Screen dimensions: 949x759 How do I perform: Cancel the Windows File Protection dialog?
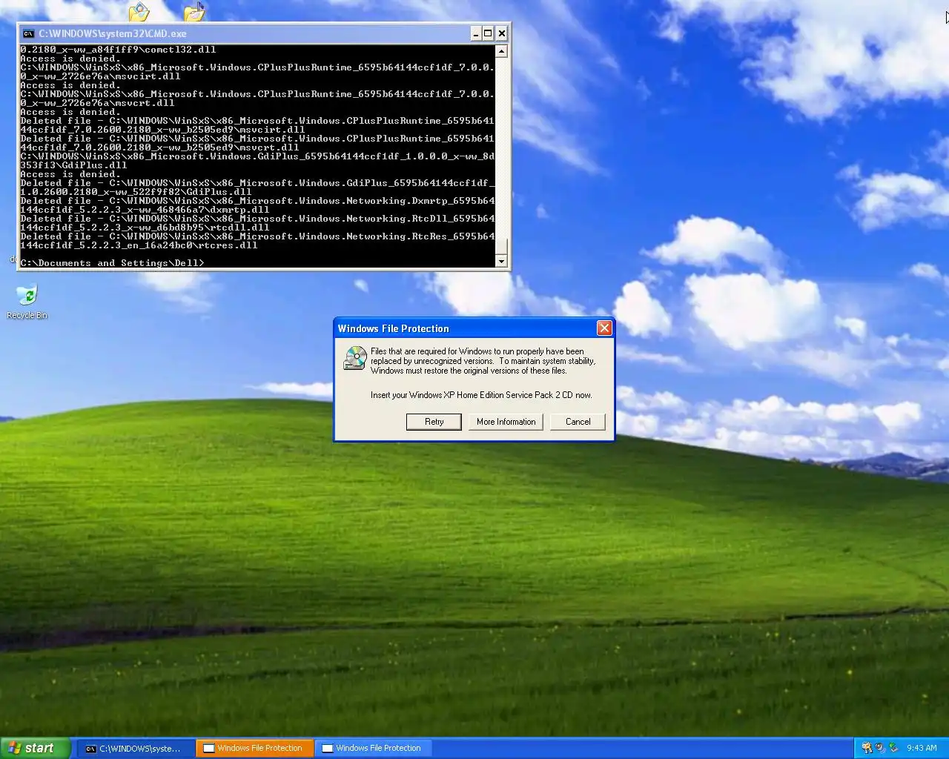coord(578,422)
